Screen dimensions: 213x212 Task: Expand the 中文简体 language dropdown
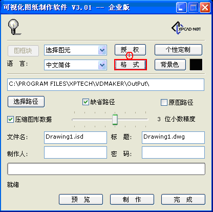(102, 65)
